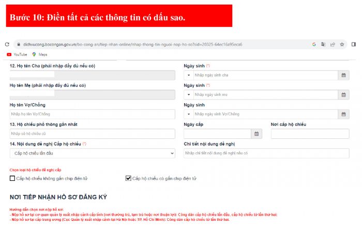Uncheck Cấp hộ chiếu có gắn chíp điện tử
The width and height of the screenshot is (362, 227).
tap(128, 178)
